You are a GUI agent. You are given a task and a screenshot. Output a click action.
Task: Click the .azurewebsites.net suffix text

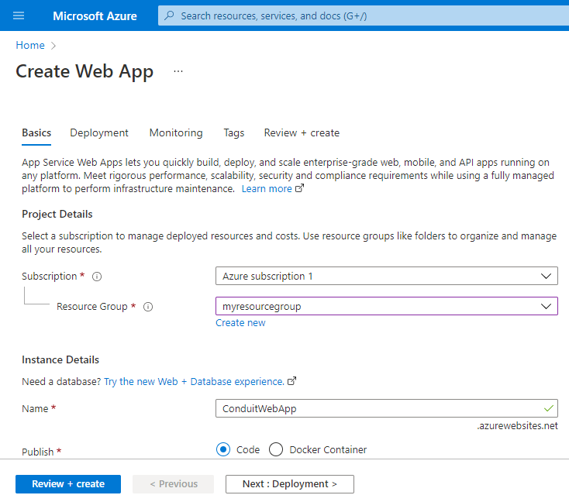point(517,426)
